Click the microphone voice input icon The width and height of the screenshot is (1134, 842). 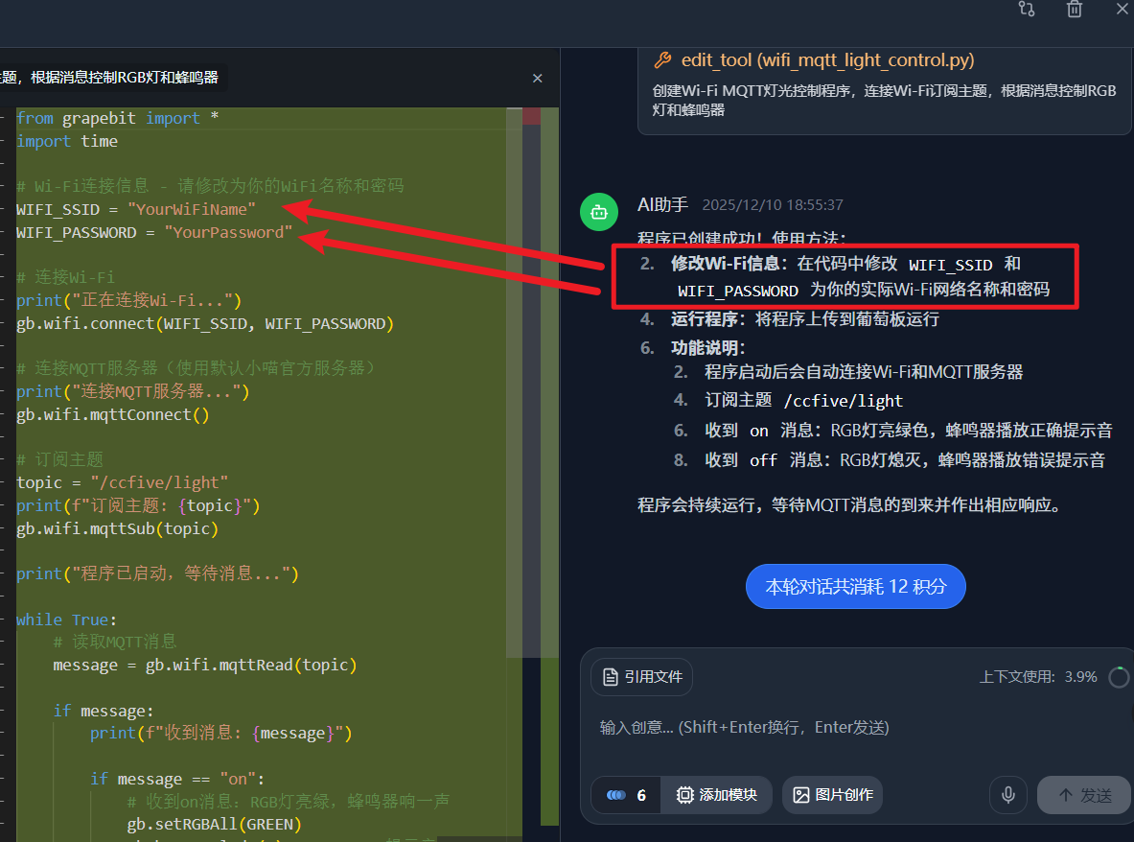pos(1007,795)
